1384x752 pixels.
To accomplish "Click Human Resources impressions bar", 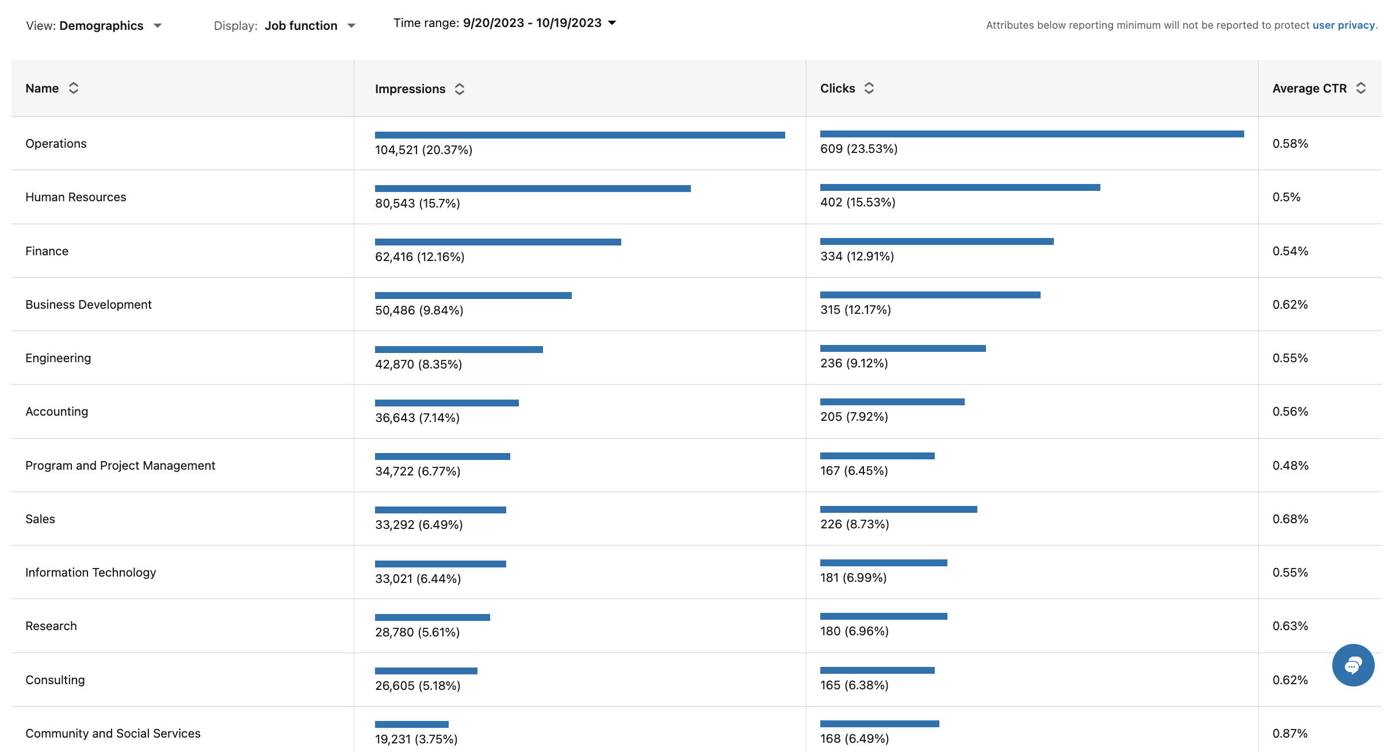I will [x=533, y=189].
